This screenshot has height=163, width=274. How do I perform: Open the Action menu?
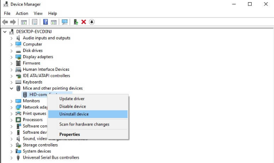click(22, 14)
